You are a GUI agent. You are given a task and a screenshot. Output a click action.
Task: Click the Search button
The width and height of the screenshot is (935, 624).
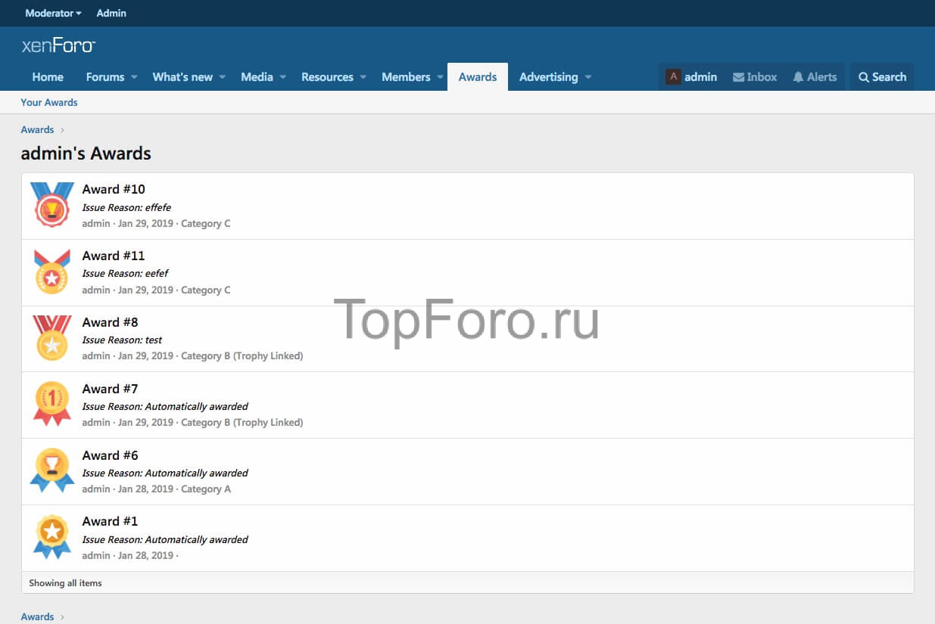click(x=882, y=77)
